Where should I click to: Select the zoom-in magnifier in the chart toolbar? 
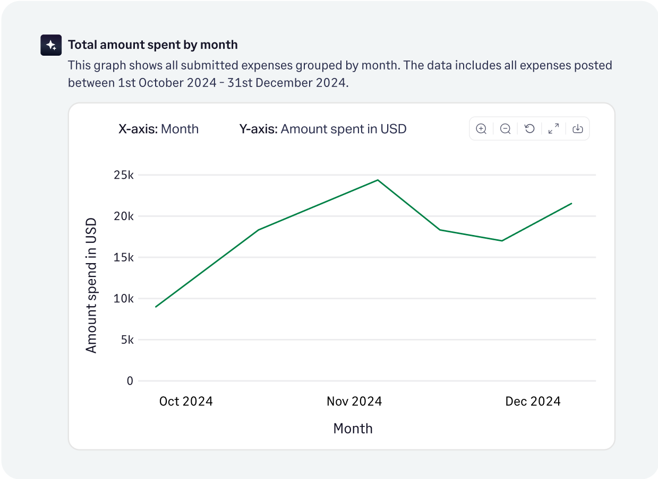481,128
